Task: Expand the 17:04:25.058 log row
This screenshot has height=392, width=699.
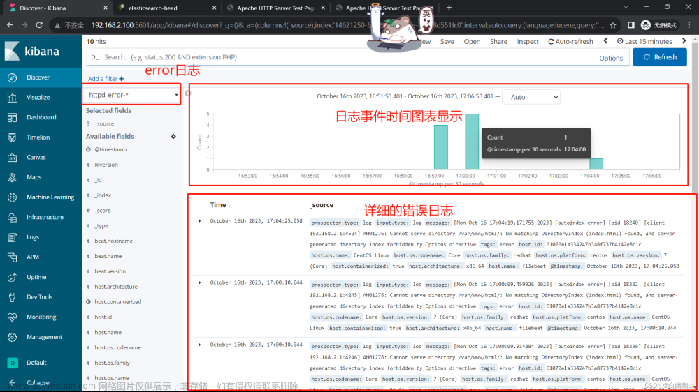Action: click(200, 220)
